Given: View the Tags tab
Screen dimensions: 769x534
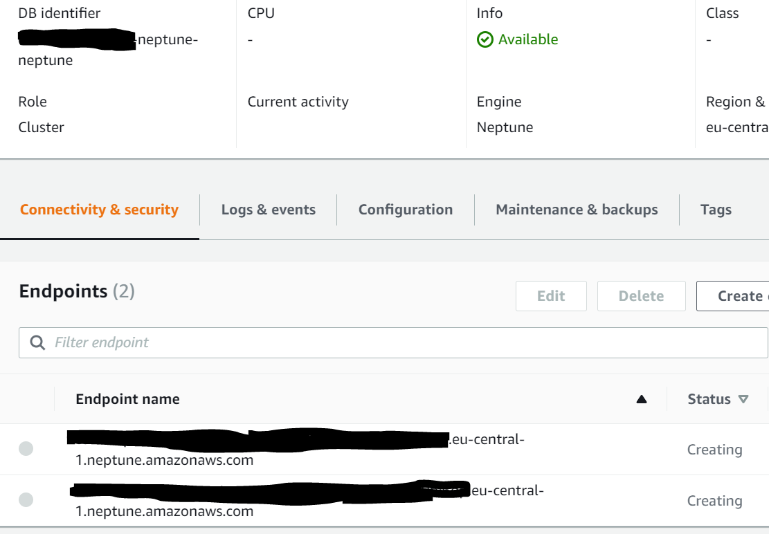Looking at the screenshot, I should 716,210.
